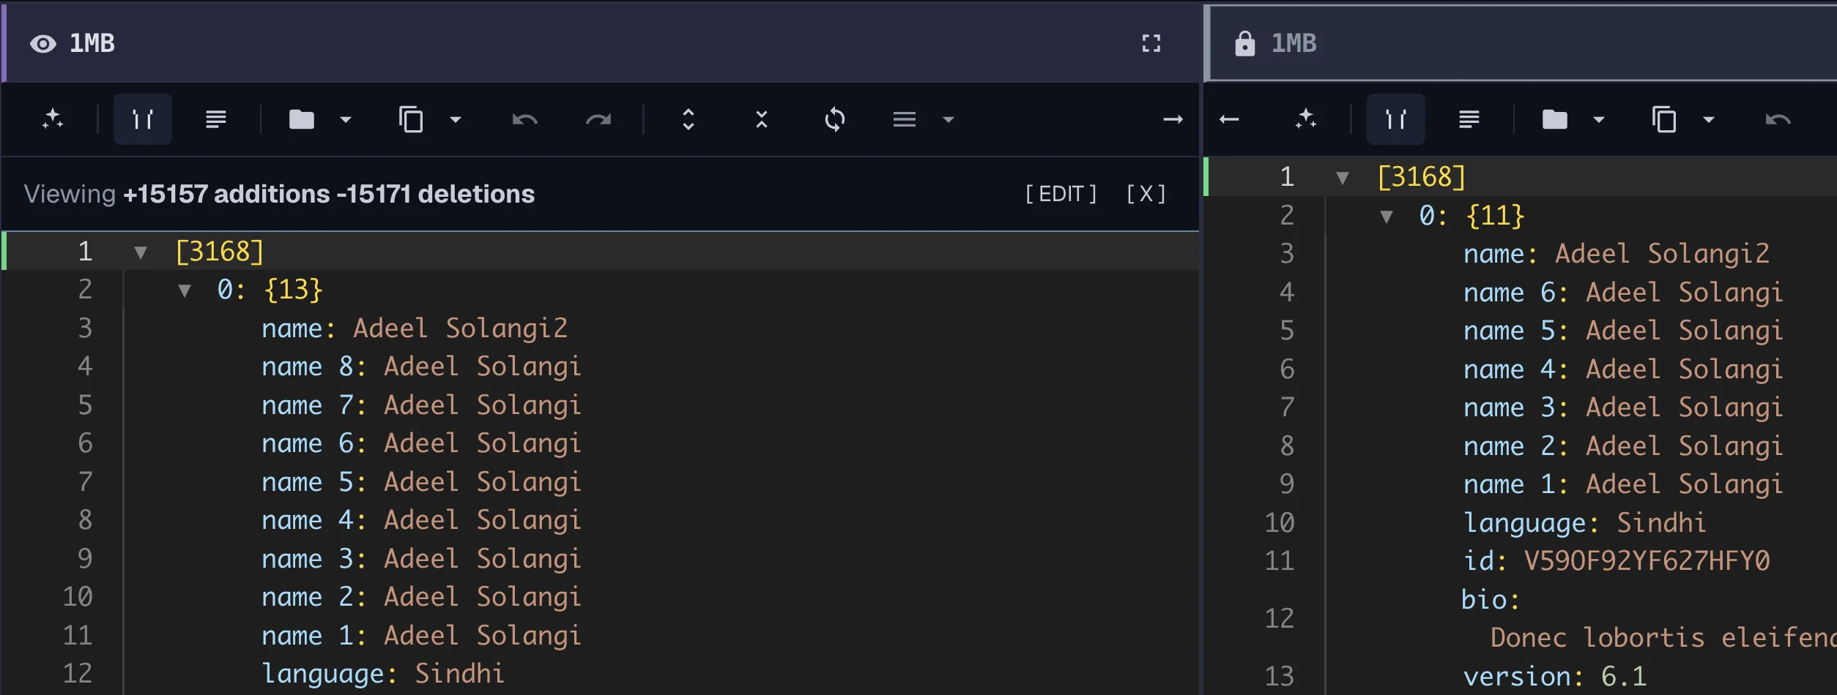This screenshot has height=695, width=1837.
Task: Collapse the [3168] array in left panel
Action: (141, 253)
